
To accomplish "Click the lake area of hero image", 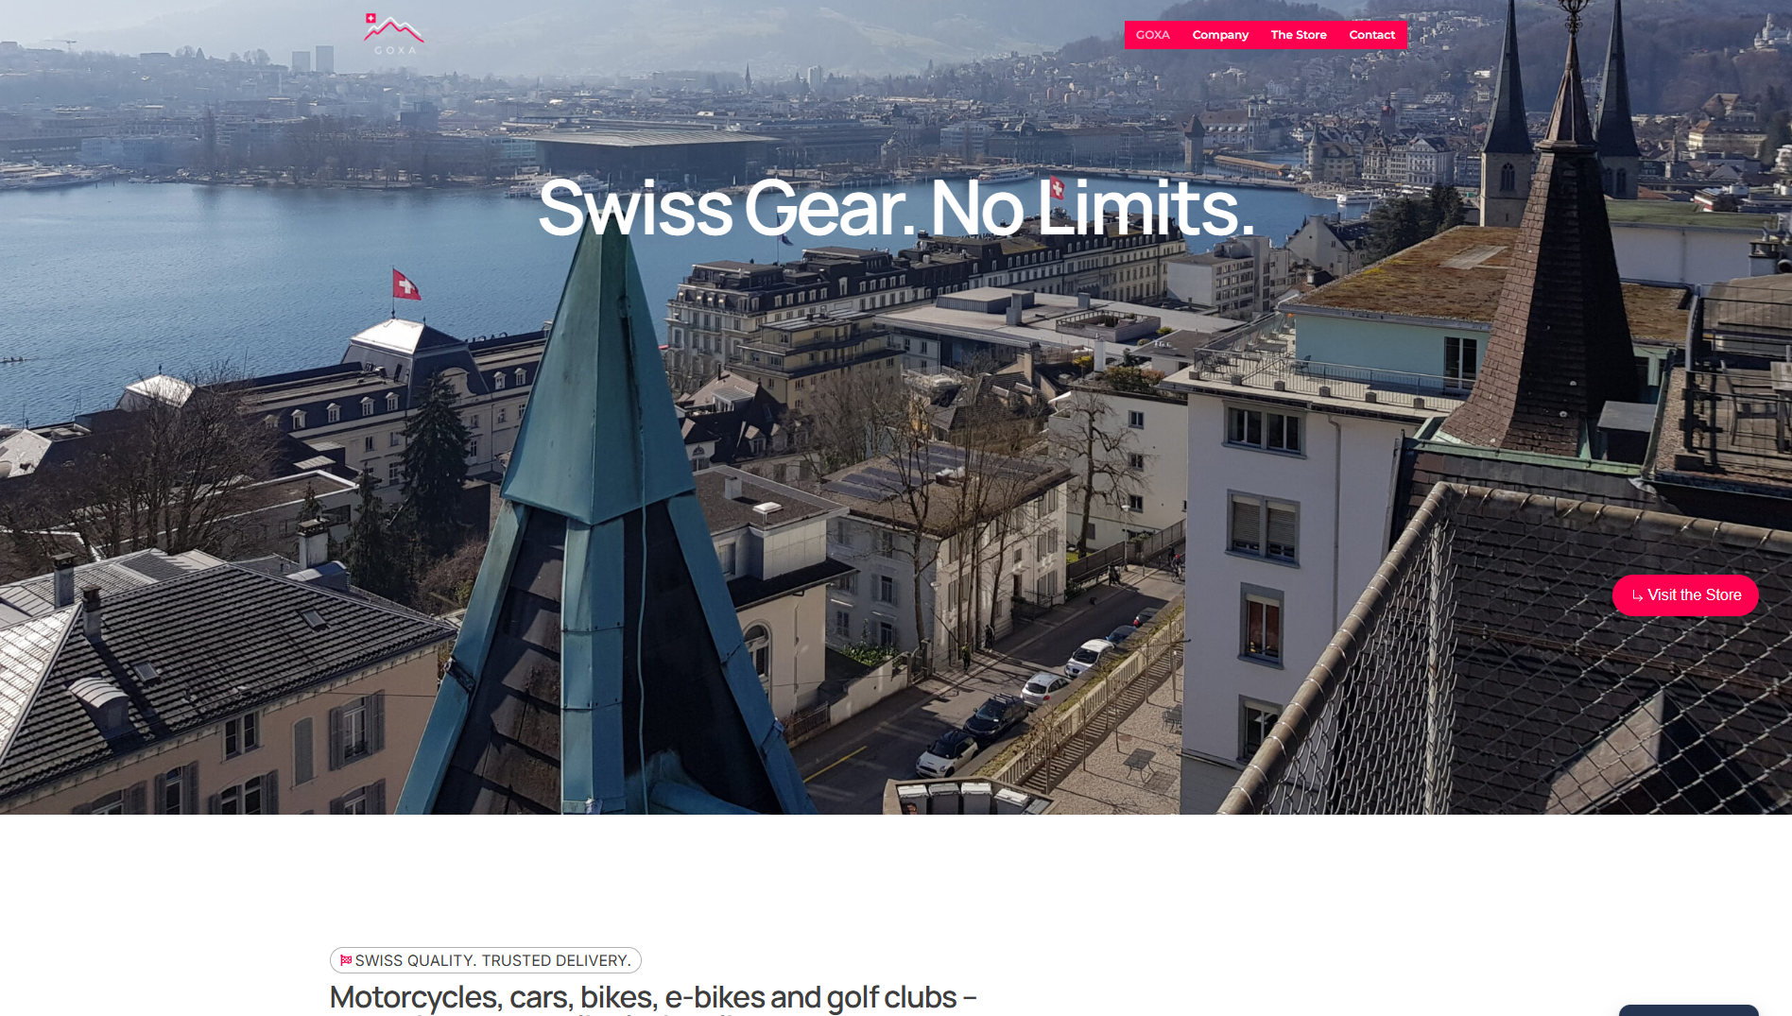I will (189, 274).
